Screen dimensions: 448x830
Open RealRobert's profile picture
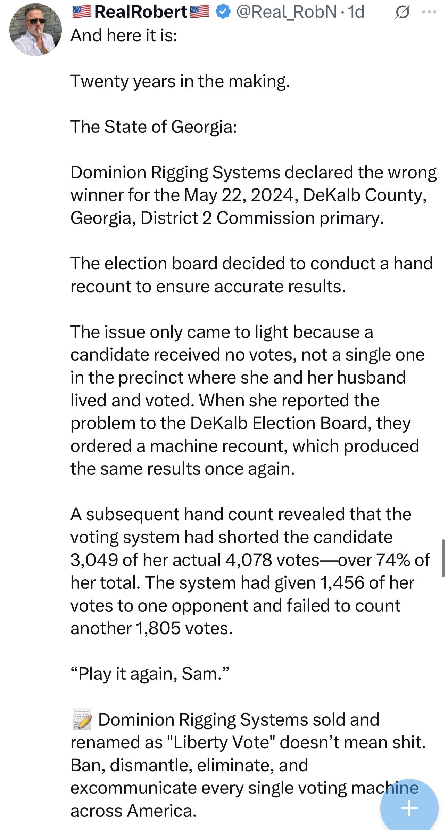point(35,30)
